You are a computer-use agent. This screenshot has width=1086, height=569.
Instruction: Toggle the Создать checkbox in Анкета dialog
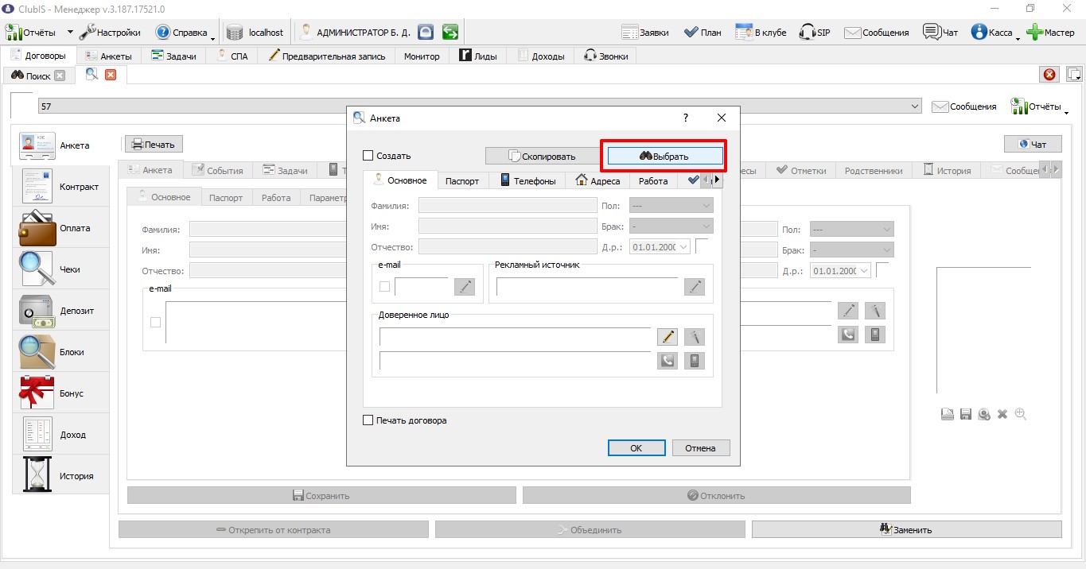pyautogui.click(x=368, y=156)
